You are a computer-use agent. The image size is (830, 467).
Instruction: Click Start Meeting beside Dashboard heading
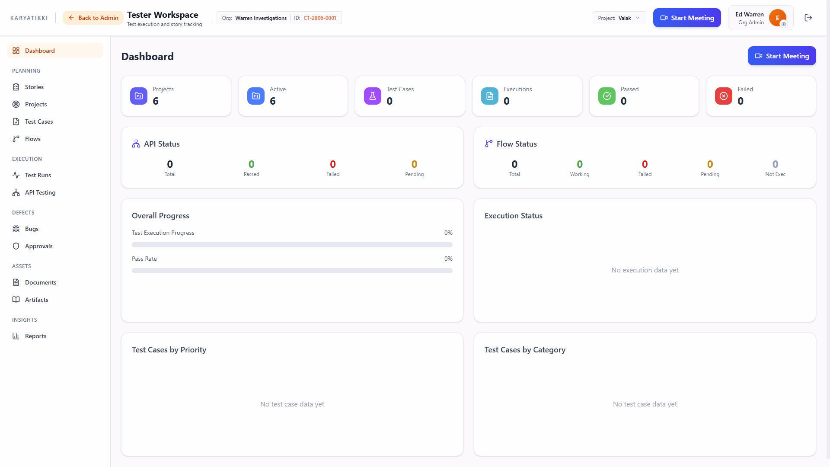tap(782, 56)
